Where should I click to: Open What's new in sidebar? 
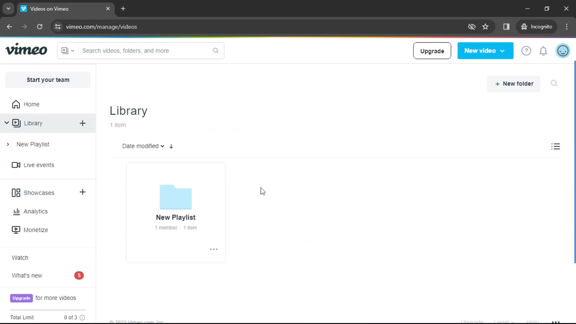[x=27, y=275]
